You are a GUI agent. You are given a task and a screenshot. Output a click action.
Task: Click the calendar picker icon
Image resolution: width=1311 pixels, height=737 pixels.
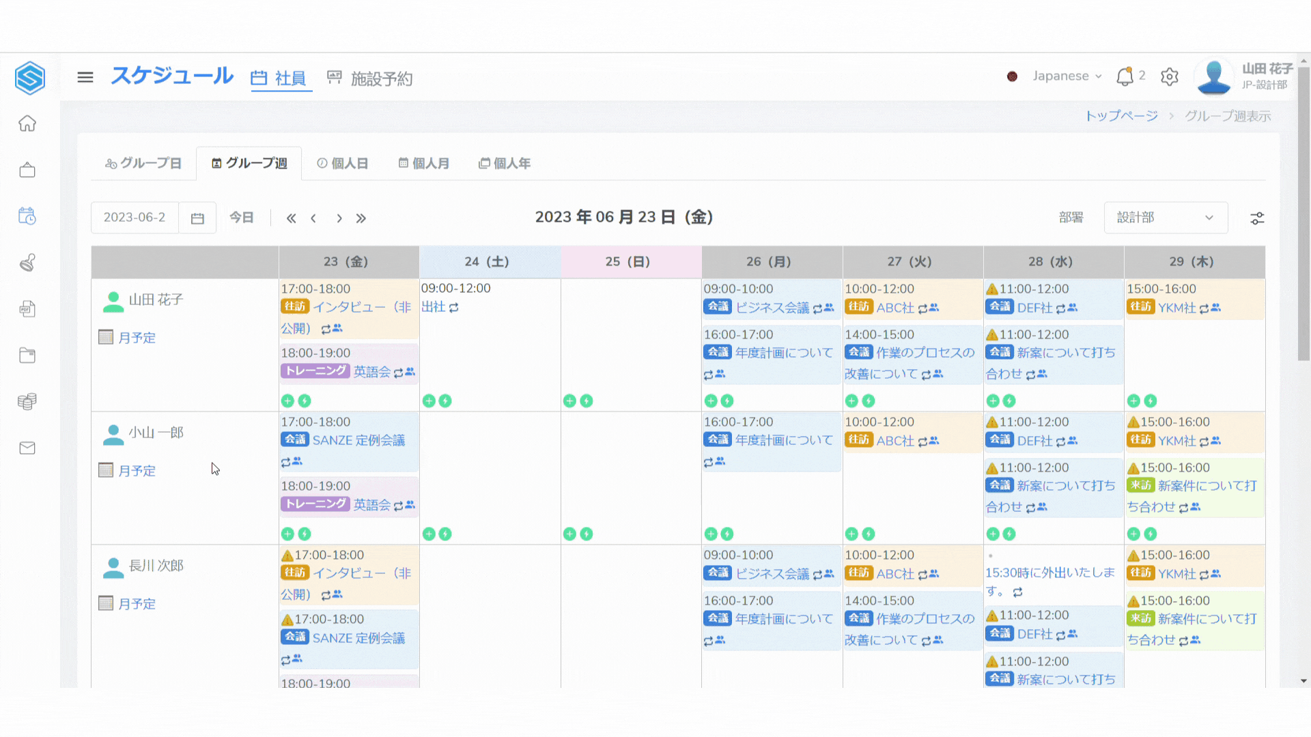[197, 218]
